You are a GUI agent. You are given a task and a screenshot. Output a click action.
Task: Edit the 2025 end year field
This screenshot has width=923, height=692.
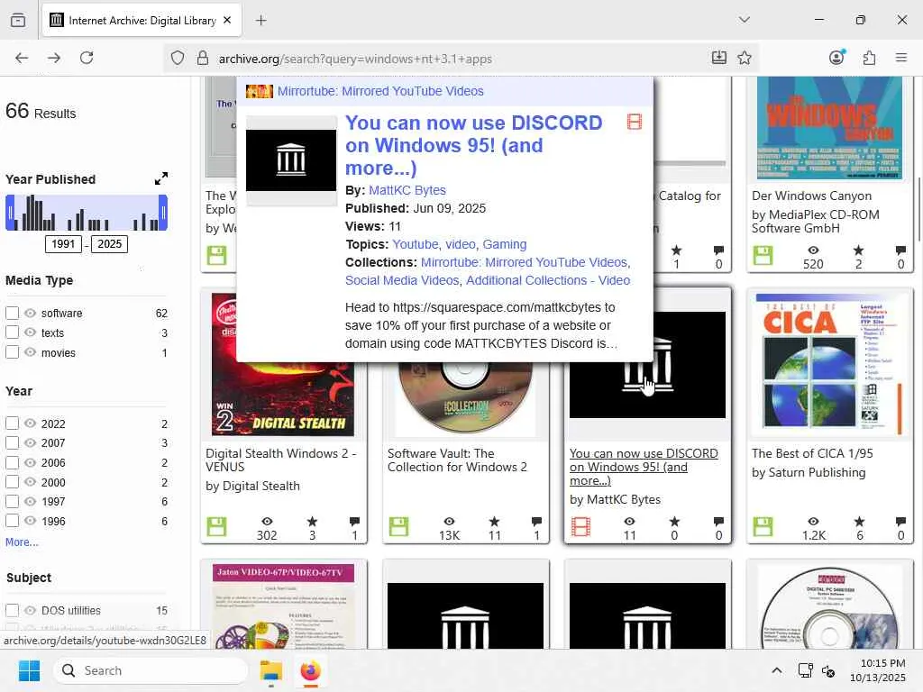(109, 244)
